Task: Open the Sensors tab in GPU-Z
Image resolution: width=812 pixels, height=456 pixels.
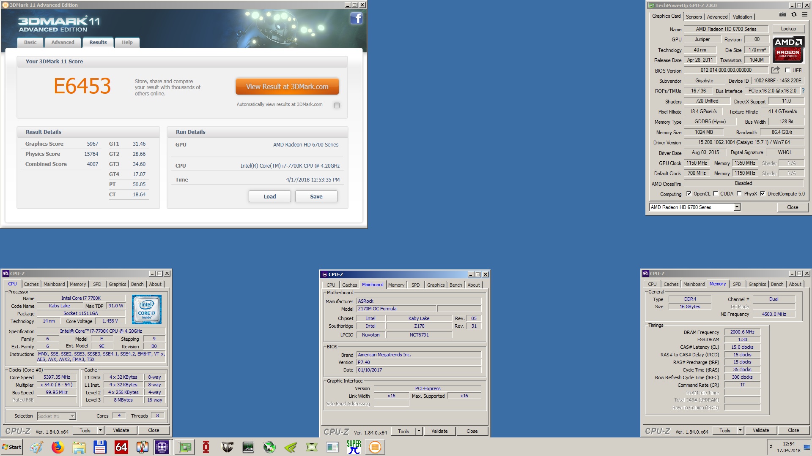Action: pyautogui.click(x=694, y=17)
